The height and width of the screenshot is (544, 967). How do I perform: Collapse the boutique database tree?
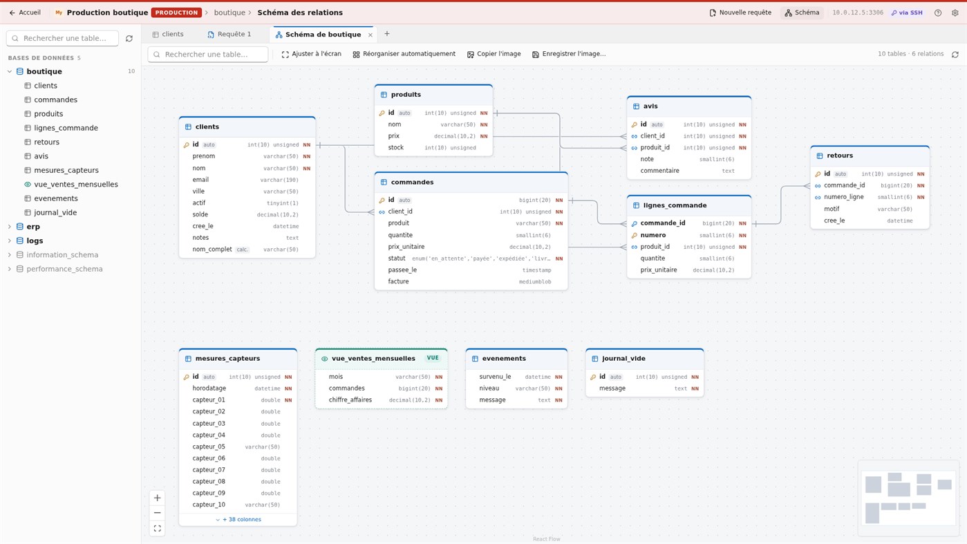pos(10,72)
